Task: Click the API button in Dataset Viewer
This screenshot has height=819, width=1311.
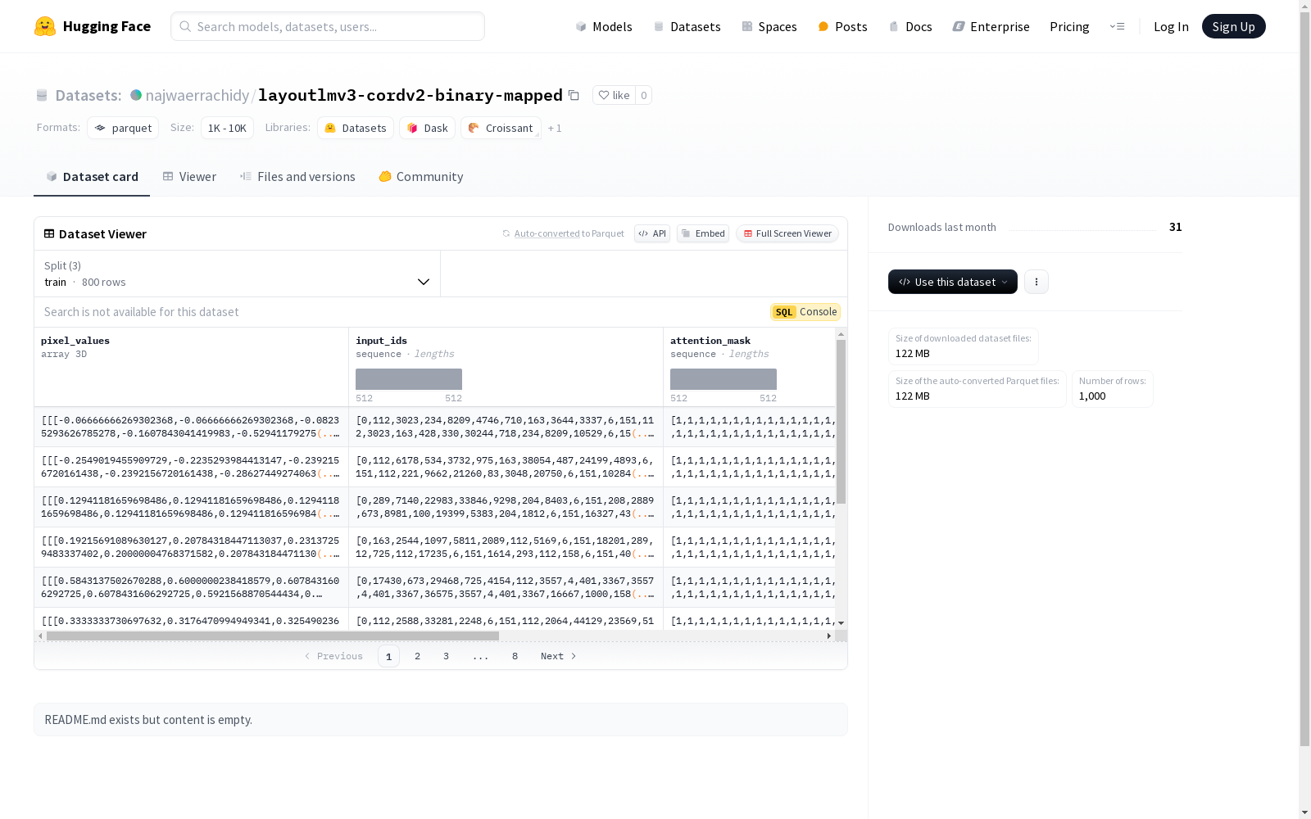Action: pyautogui.click(x=652, y=233)
